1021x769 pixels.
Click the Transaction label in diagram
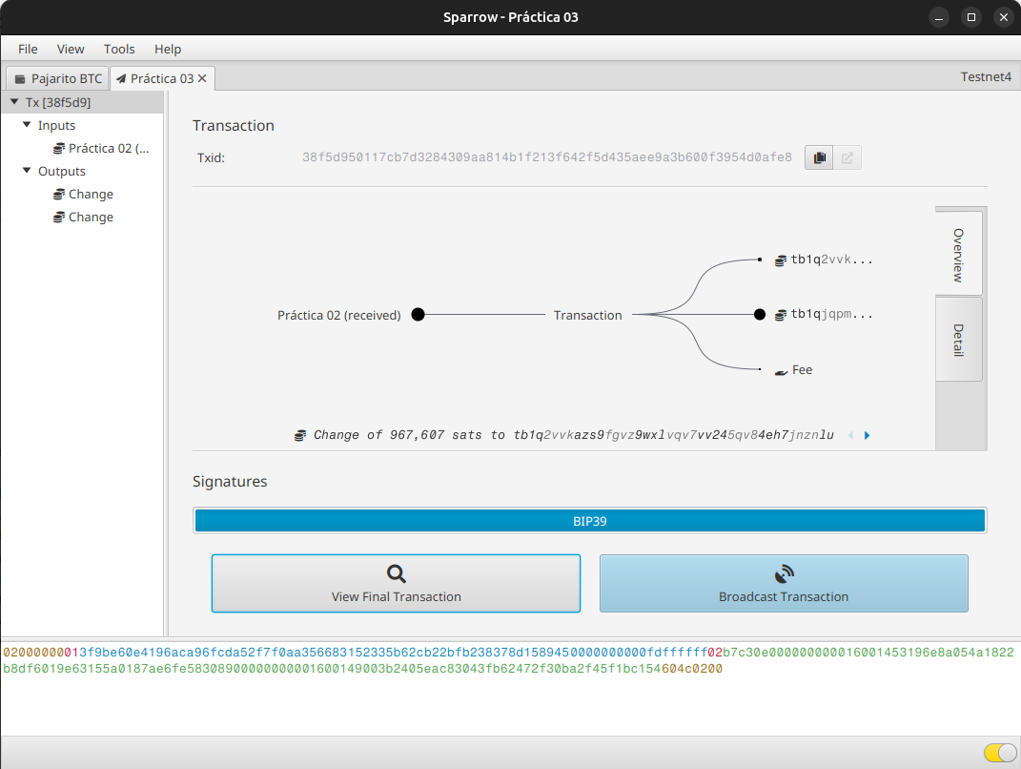[x=588, y=316]
